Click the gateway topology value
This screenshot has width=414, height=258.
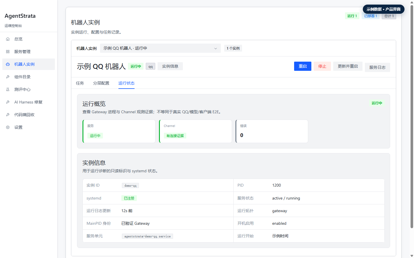coord(280,211)
